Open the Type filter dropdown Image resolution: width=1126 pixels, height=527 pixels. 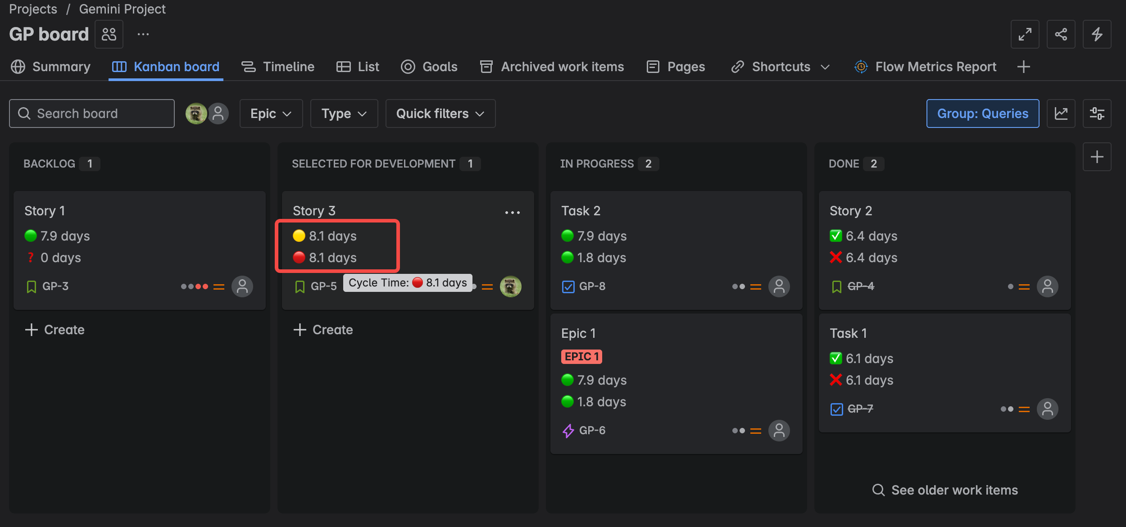point(344,114)
